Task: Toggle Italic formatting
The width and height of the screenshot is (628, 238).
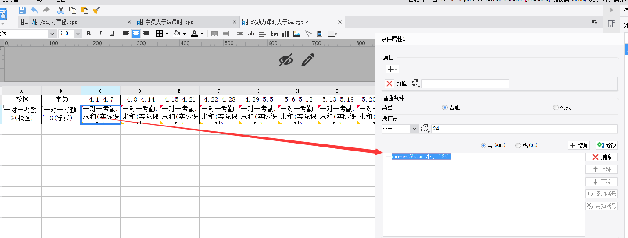Action: (x=100, y=34)
